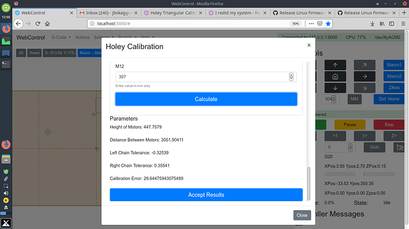Viewport: 409px width, 229px height.
Task: Open Firefox hamburger menu
Action: pyautogui.click(x=403, y=24)
